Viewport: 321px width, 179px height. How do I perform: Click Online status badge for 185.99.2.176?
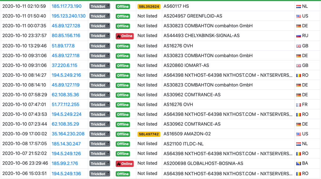click(124, 164)
